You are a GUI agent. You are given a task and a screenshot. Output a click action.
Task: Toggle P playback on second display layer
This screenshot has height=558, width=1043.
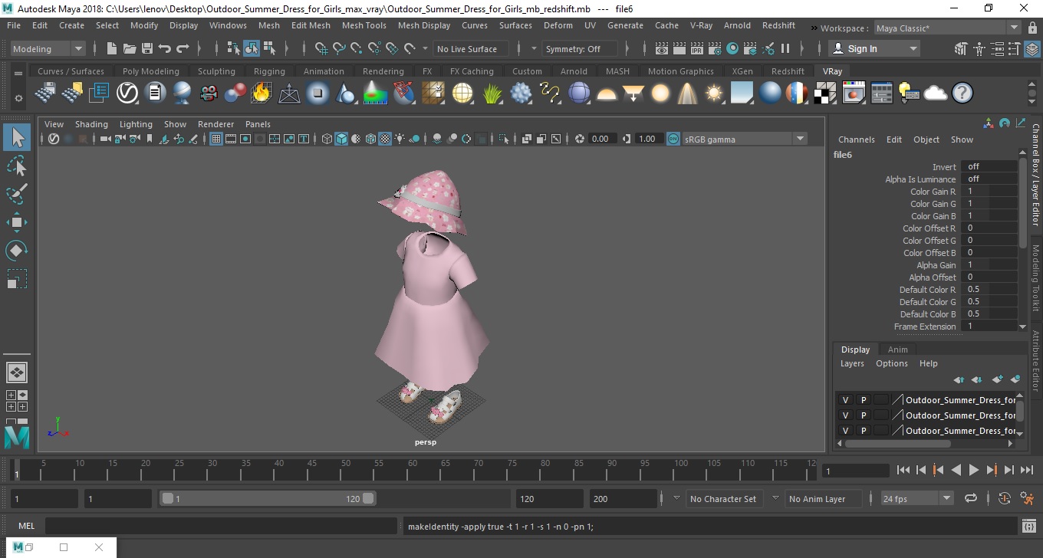864,415
